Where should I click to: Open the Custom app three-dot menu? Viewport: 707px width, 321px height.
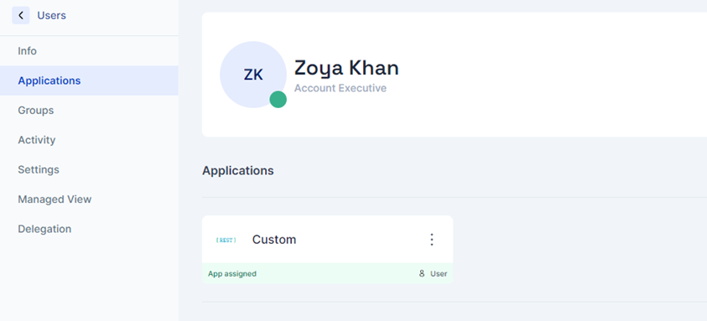point(432,240)
